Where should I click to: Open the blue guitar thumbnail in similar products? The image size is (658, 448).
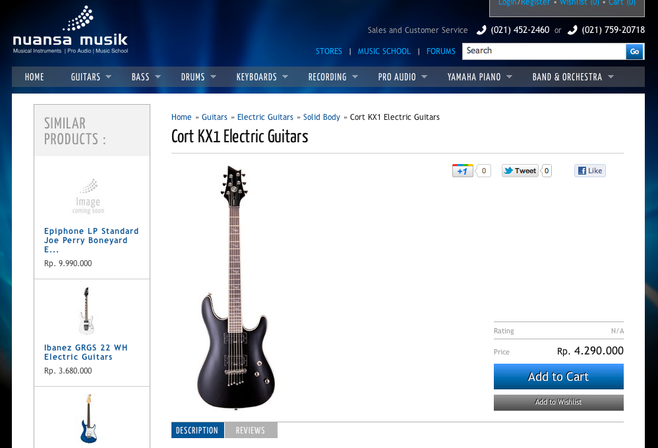point(88,418)
